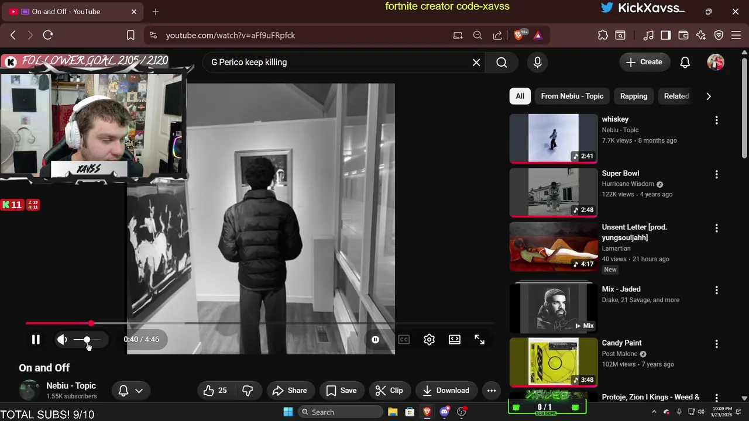Viewport: 749px width, 421px height.
Task: Open options menu for Super Bowl video
Action: [716, 174]
